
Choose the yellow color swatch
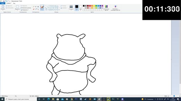pyautogui.click(x=94, y=6)
